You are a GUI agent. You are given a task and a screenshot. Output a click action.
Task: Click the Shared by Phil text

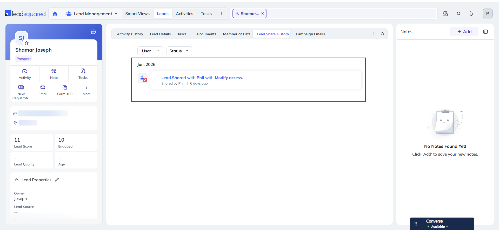click(173, 83)
